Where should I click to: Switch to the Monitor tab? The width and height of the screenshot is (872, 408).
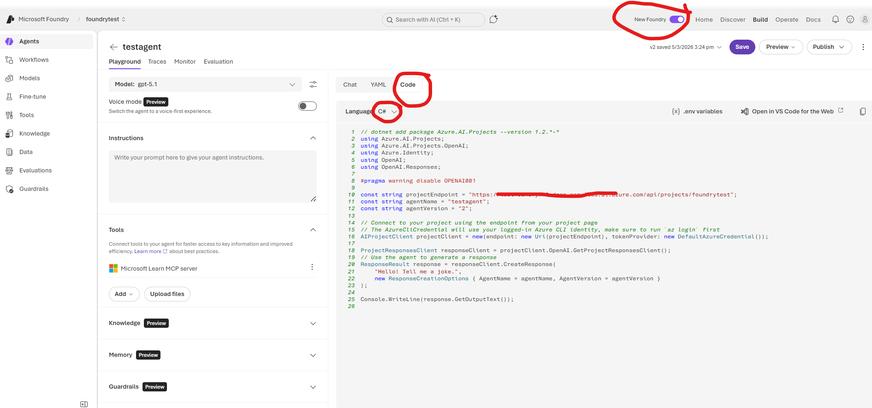[185, 62]
